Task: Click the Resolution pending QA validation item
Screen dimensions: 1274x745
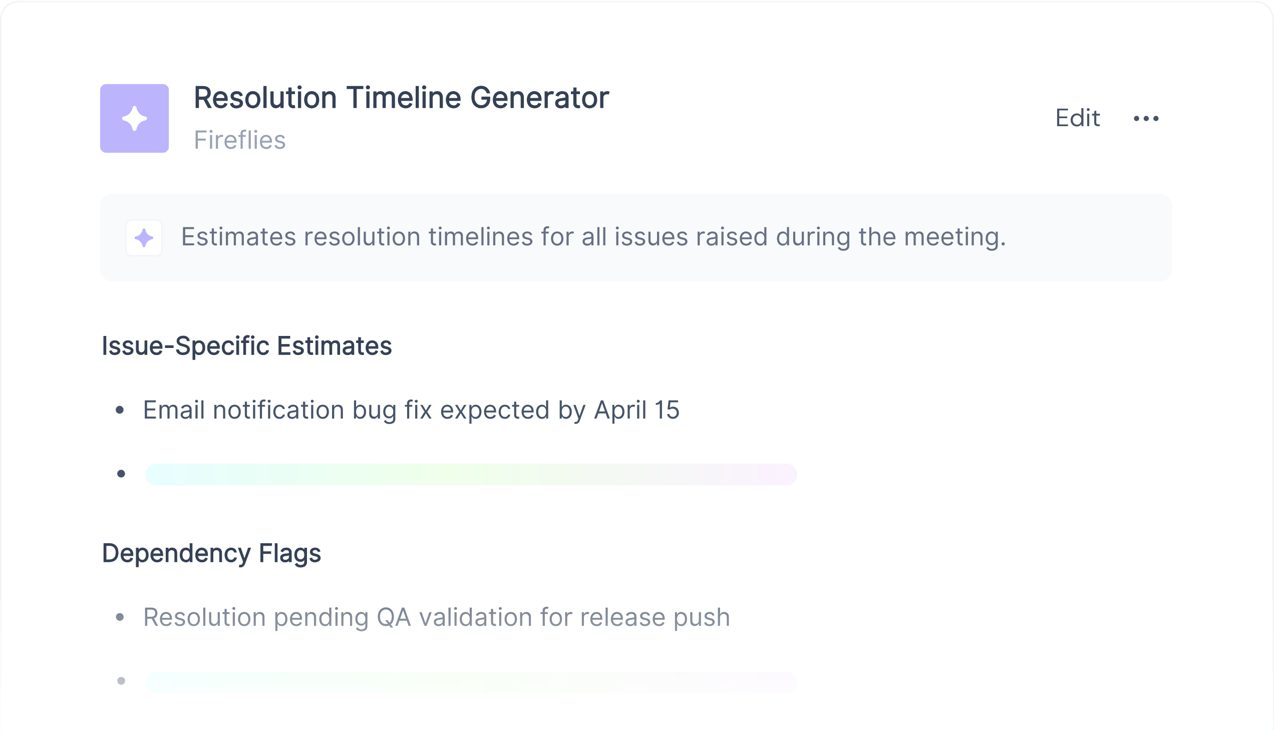Action: [x=436, y=617]
